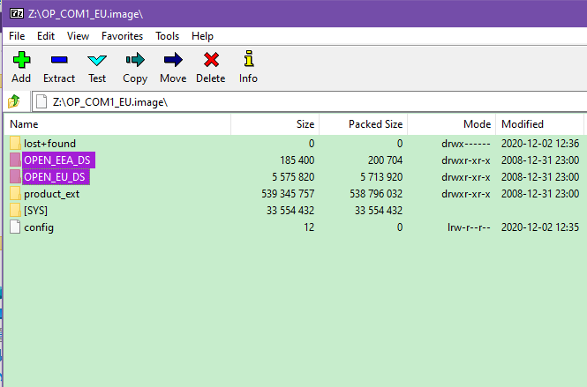Click the 7z application icon in title bar

click(x=17, y=14)
